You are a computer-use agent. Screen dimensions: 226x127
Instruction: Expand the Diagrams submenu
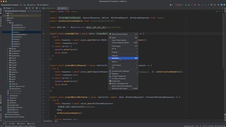pos(123,74)
